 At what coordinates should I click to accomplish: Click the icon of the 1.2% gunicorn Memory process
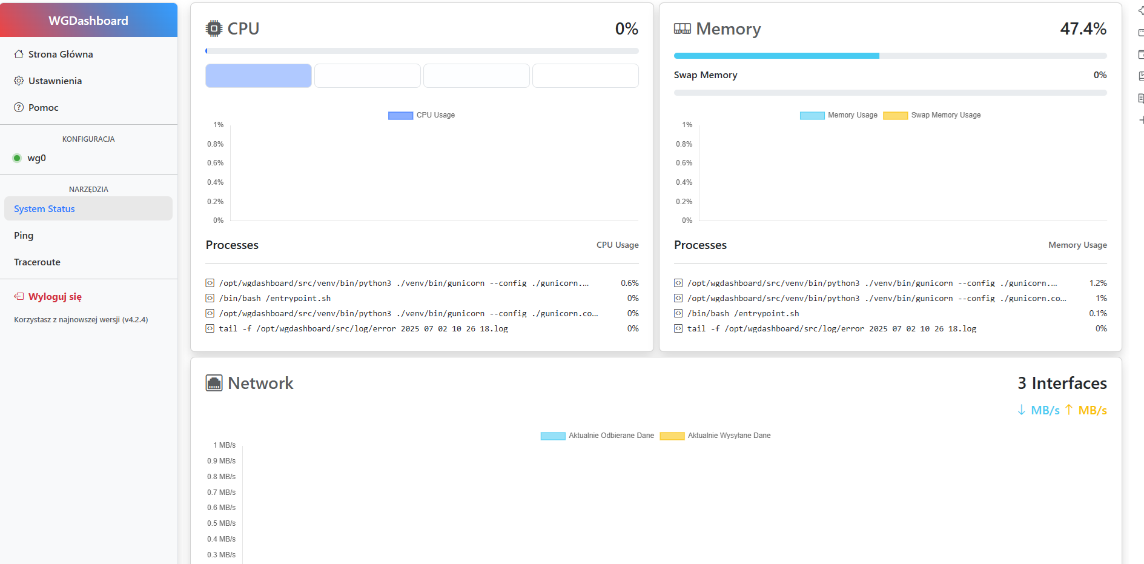[x=678, y=283]
